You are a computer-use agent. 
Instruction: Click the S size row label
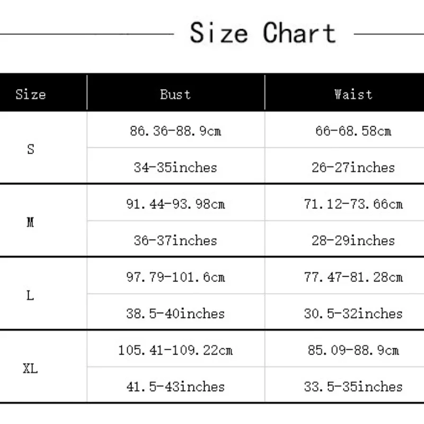click(x=31, y=149)
